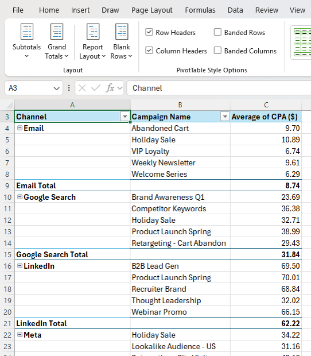This screenshot has height=356, width=311.
Task: Select the Lookalike Audience - US cell
Action: pyautogui.click(x=180, y=346)
